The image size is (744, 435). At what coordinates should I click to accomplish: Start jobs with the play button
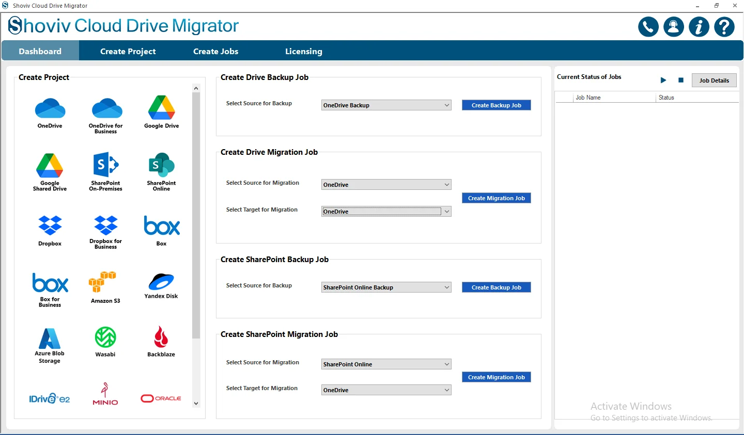coord(663,80)
